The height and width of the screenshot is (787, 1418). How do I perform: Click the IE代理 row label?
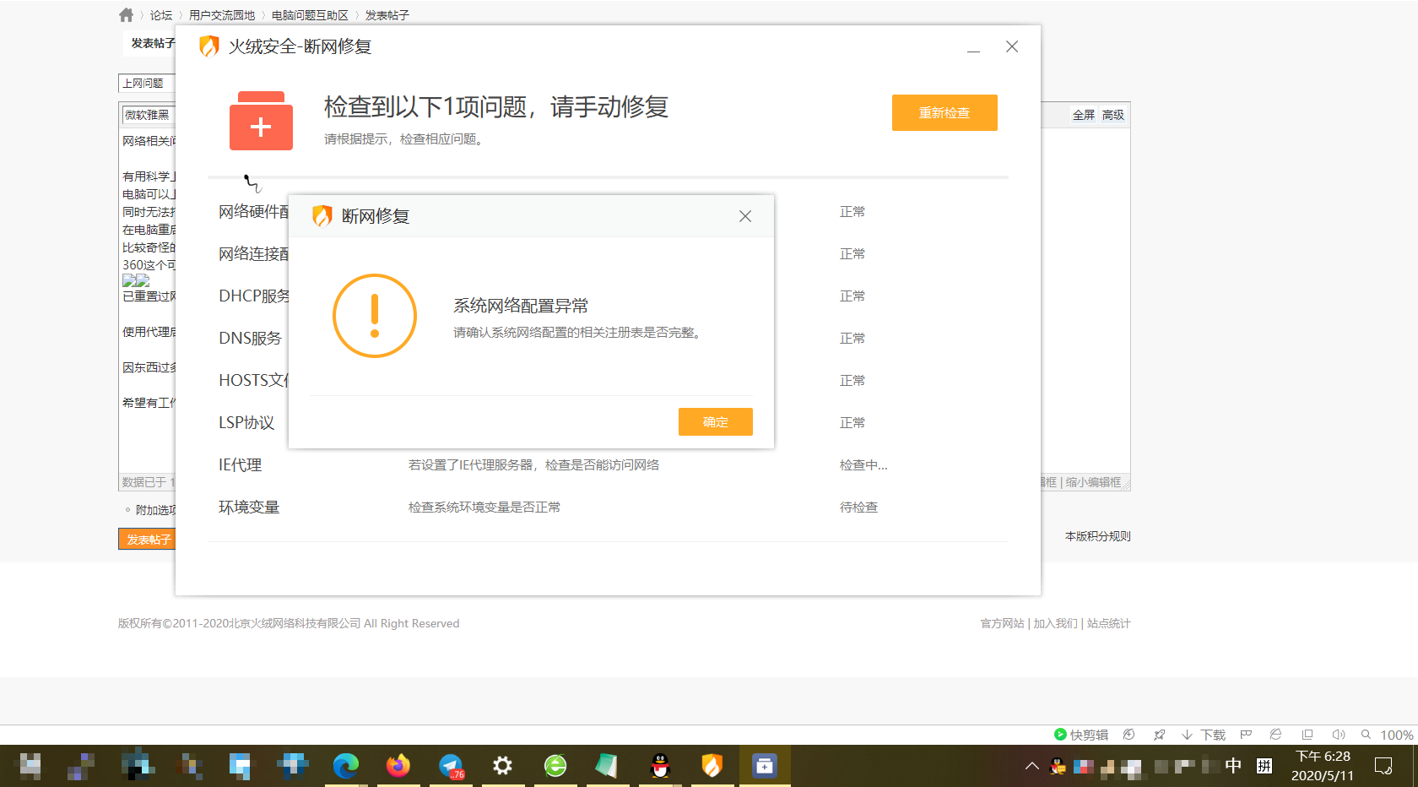point(241,465)
